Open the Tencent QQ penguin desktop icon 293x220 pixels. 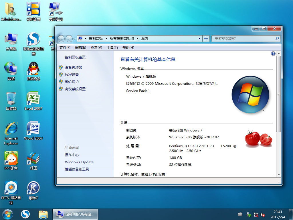[x=33, y=69]
